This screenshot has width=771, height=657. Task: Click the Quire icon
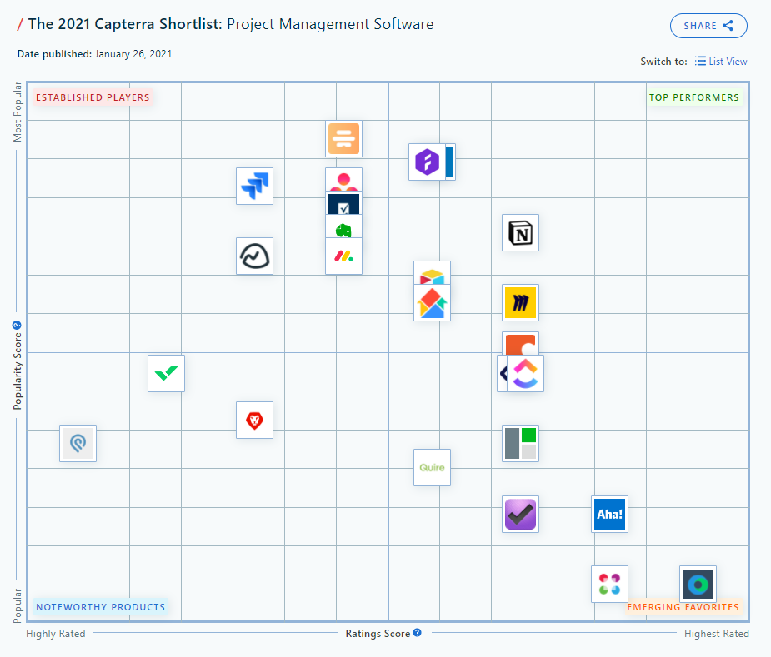(x=432, y=467)
